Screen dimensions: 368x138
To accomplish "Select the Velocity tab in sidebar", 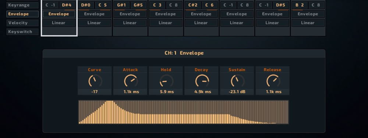I will click(x=22, y=23).
